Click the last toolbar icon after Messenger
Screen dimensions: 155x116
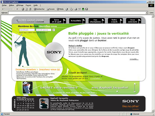(x=87, y=9)
